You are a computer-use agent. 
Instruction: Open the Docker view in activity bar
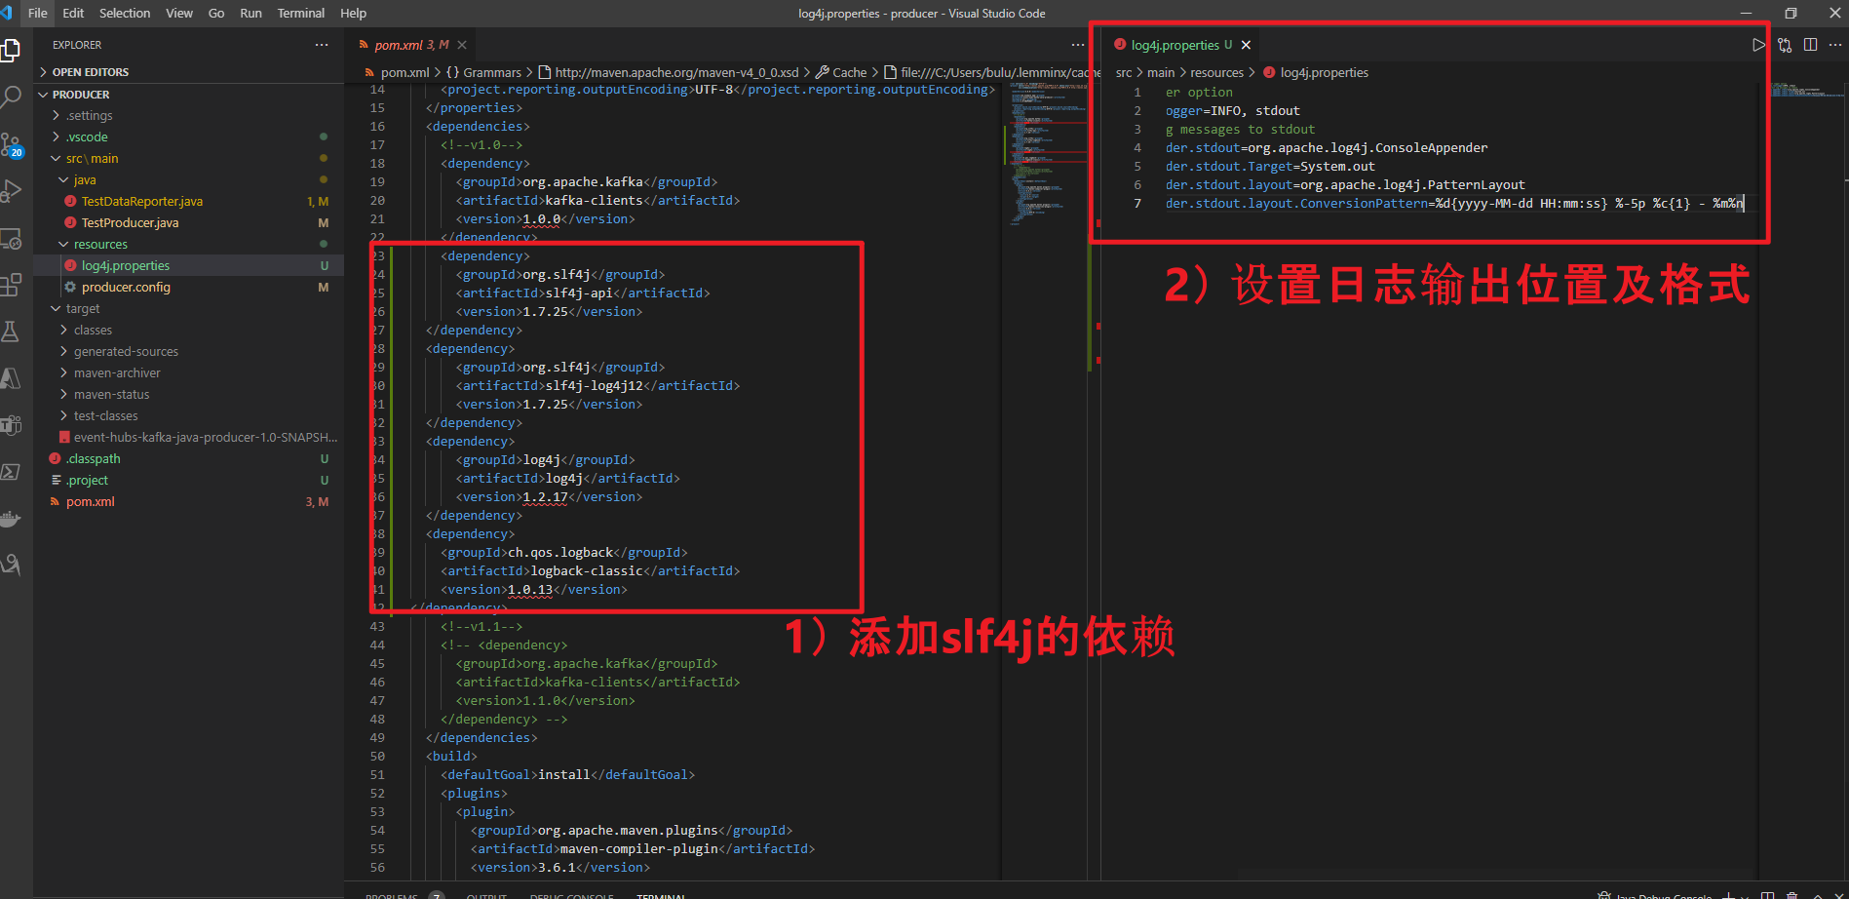(x=11, y=519)
